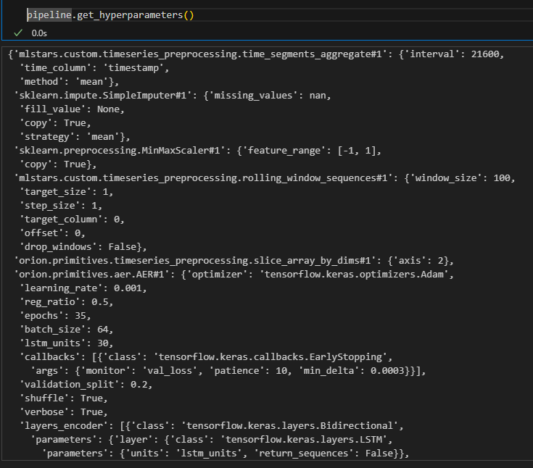Click the code cell input 'pipeline.get_hyperparameters()'
533x468 pixels.
[110, 15]
